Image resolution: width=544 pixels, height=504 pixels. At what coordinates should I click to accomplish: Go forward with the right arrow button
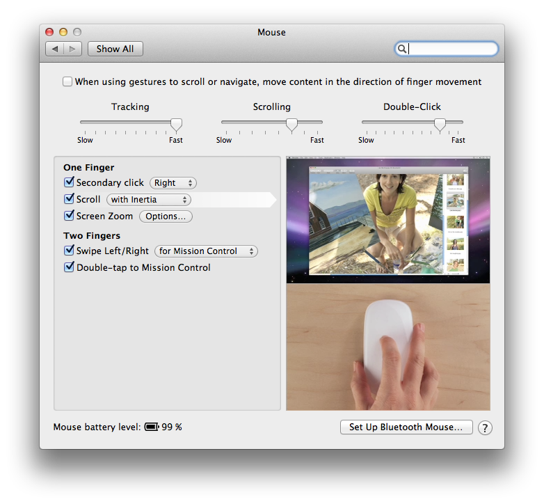pyautogui.click(x=72, y=49)
